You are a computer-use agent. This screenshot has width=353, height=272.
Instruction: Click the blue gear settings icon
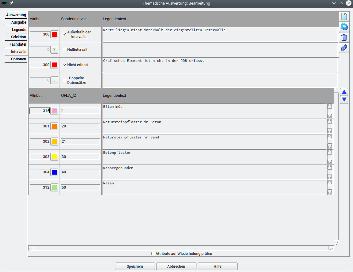(x=344, y=27)
